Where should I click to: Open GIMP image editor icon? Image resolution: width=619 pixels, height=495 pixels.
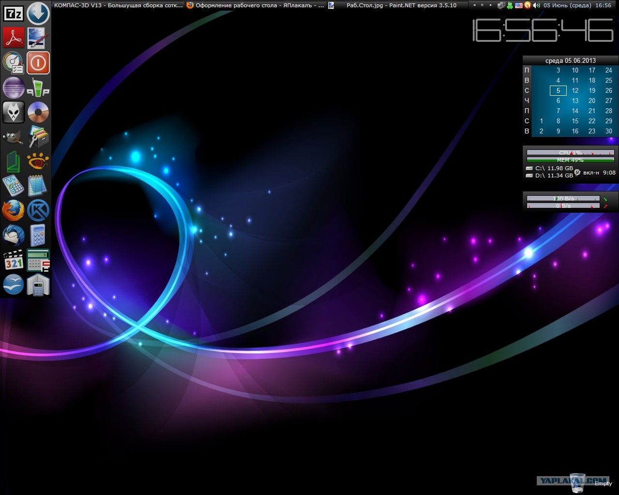coord(13,137)
